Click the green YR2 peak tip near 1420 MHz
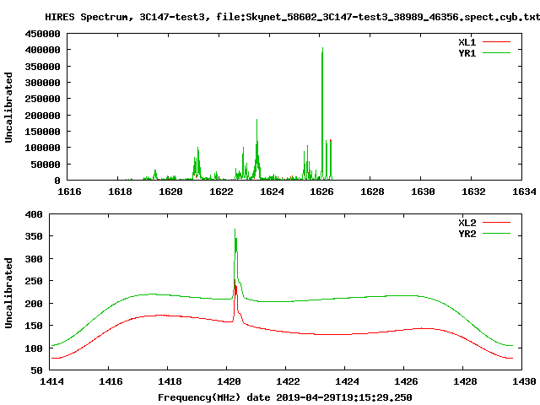Image resolution: width=540 pixels, height=405 pixels. tap(235, 229)
